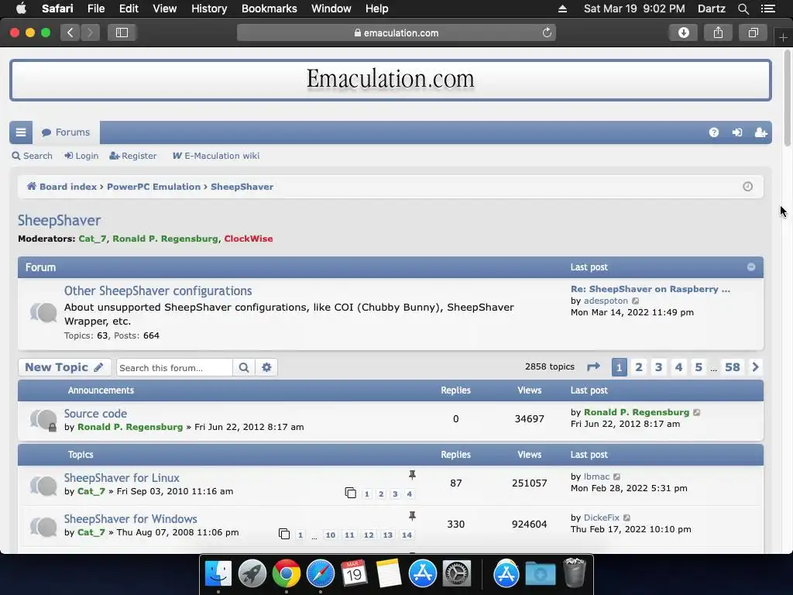This screenshot has width=793, height=595.
Task: Open the forum hamburger quick links menu
Action: (21, 132)
